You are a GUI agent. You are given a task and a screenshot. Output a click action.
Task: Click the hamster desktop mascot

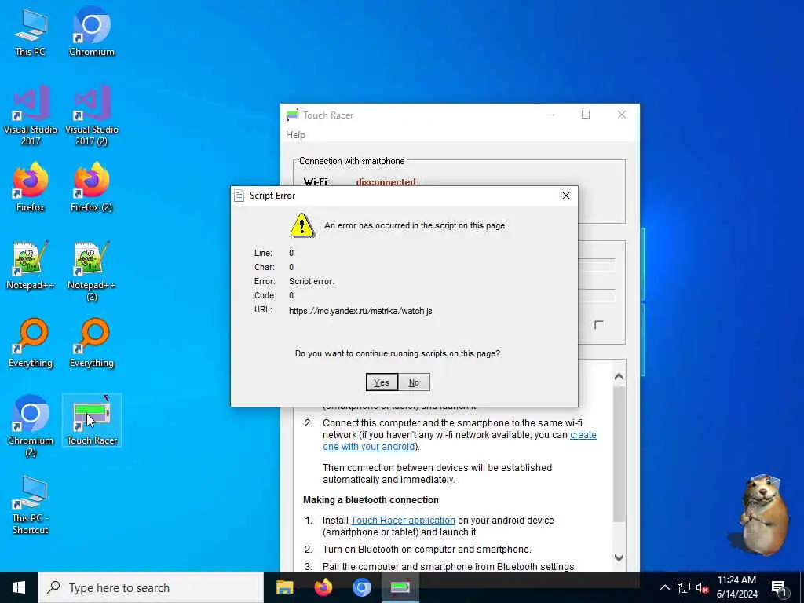click(x=762, y=515)
